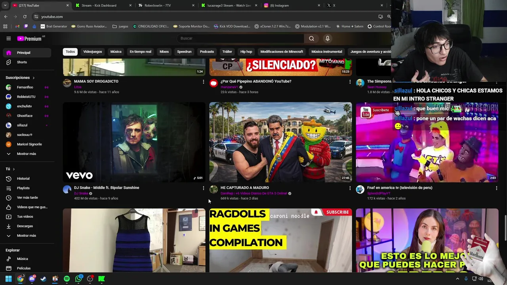Open the enchufetv subscription channel
Viewport: 507px width, 285px height.
[27, 106]
